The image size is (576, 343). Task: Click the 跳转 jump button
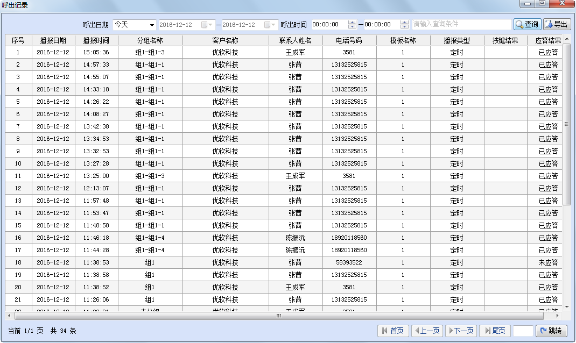551,331
